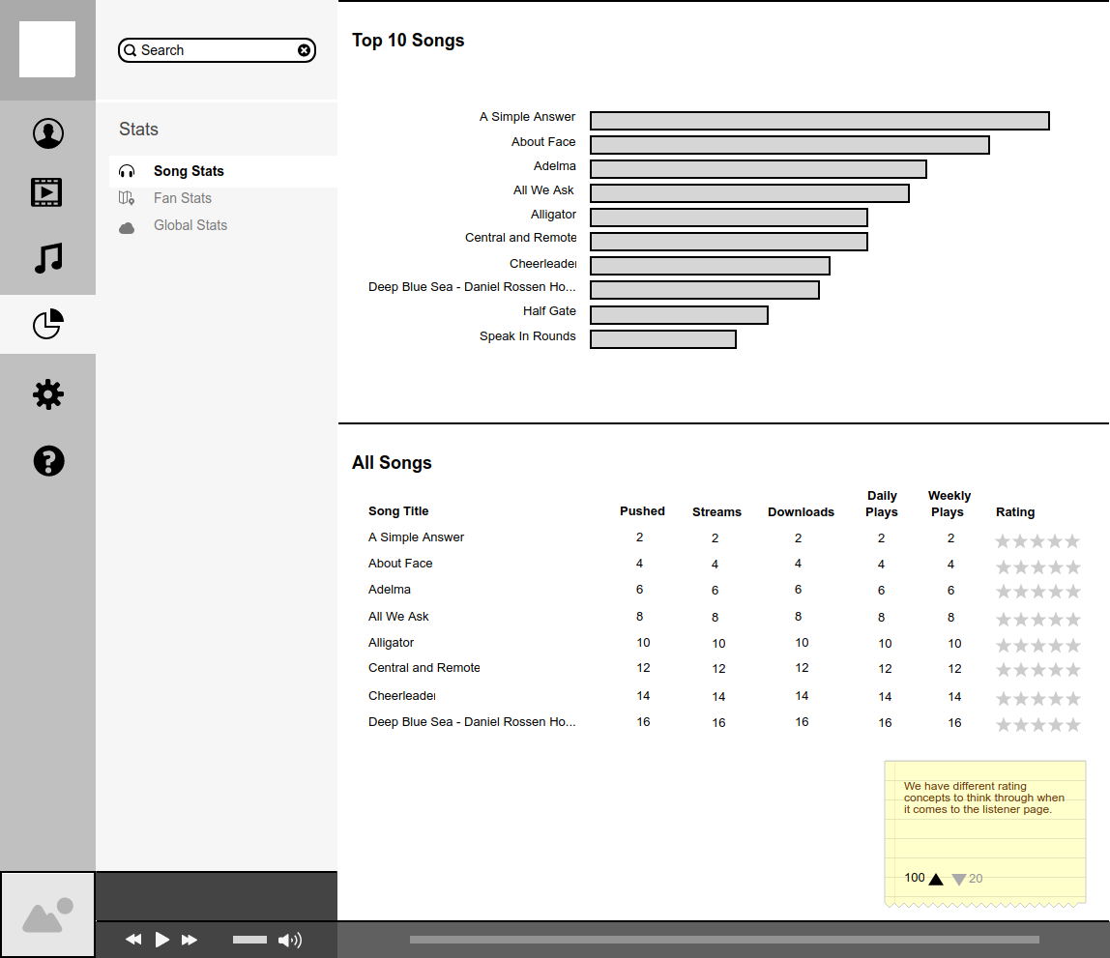Image resolution: width=1110 pixels, height=958 pixels.
Task: Click the Alligator chart bar
Action: [728, 218]
